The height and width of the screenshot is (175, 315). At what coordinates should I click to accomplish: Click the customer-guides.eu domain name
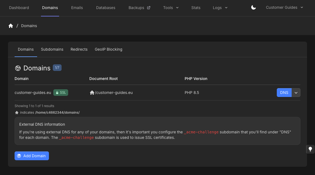[33, 93]
